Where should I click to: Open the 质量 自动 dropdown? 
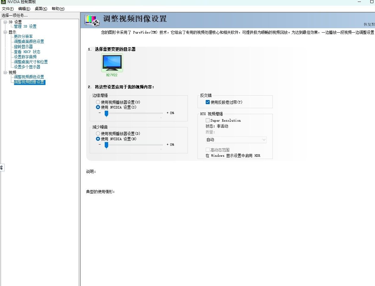(236, 140)
